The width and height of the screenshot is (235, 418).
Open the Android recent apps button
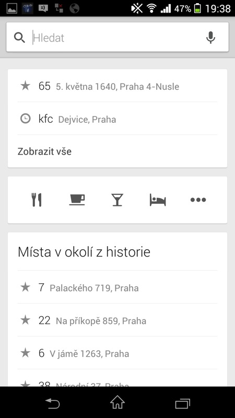[x=183, y=403]
